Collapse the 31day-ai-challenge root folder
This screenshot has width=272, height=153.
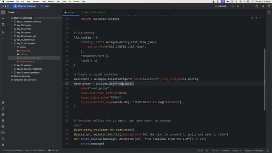tap(9, 18)
